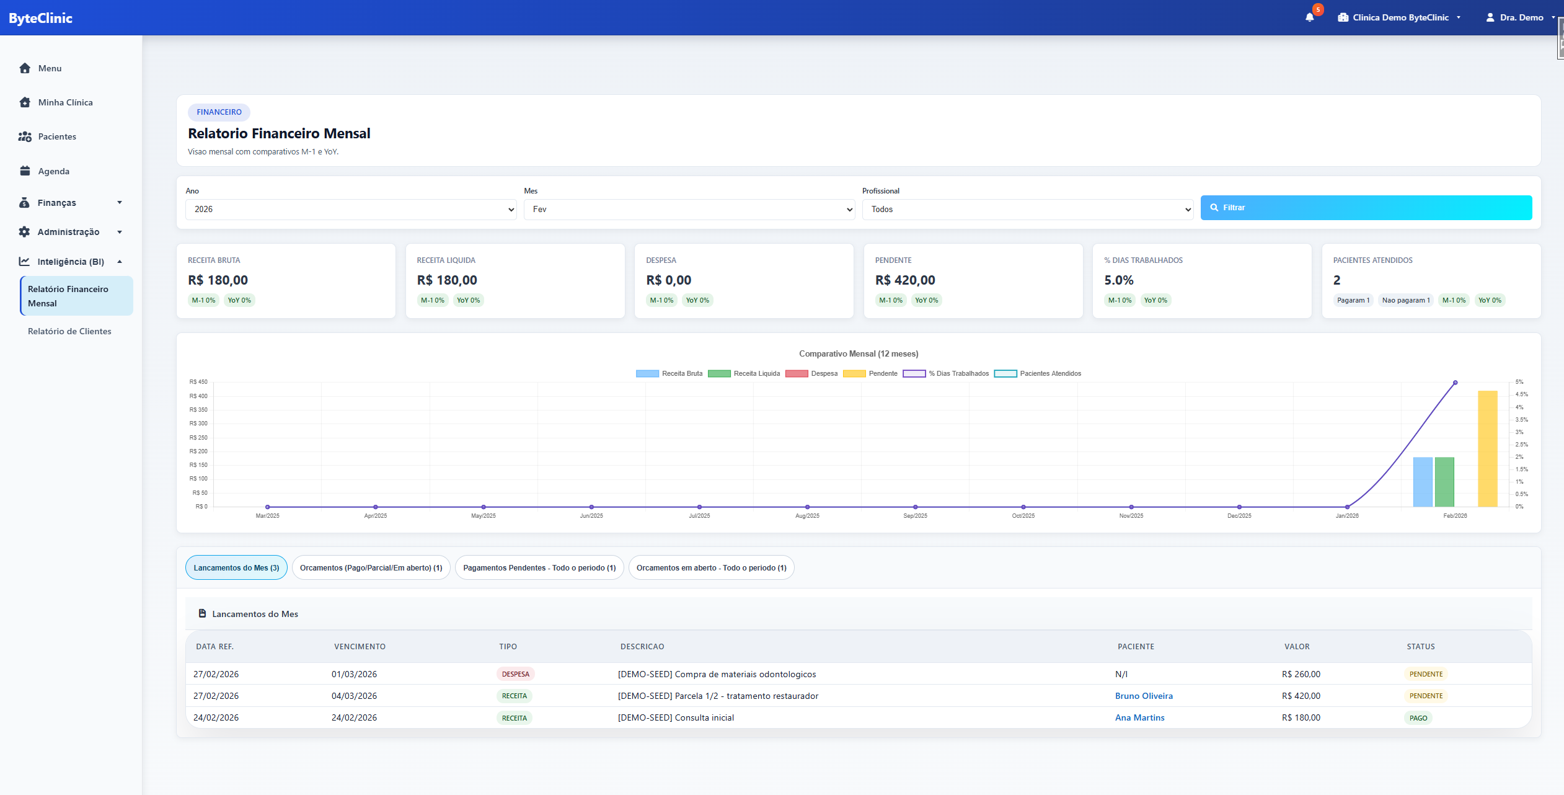Image resolution: width=1564 pixels, height=795 pixels.
Task: Click the Menu home icon
Action: (25, 68)
